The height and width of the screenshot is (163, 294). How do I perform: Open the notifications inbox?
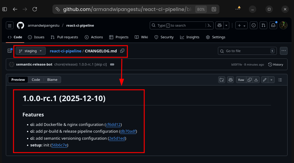[x=273, y=25]
